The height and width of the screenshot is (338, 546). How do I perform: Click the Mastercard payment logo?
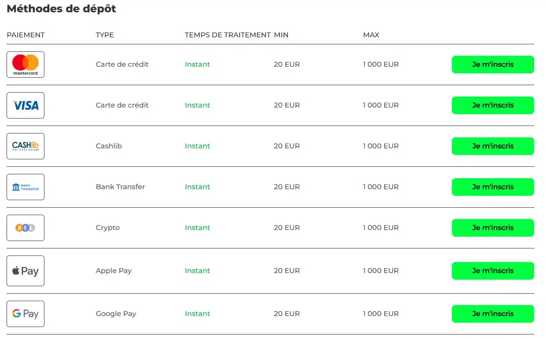[25, 65]
